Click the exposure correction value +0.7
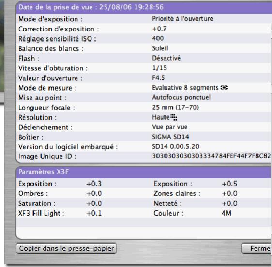Image resolution: width=272 pixels, height=267 pixels. (159, 29)
